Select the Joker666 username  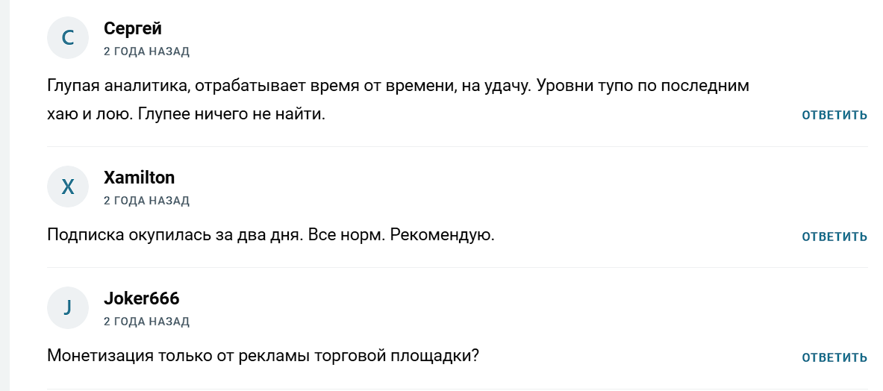[x=141, y=298]
